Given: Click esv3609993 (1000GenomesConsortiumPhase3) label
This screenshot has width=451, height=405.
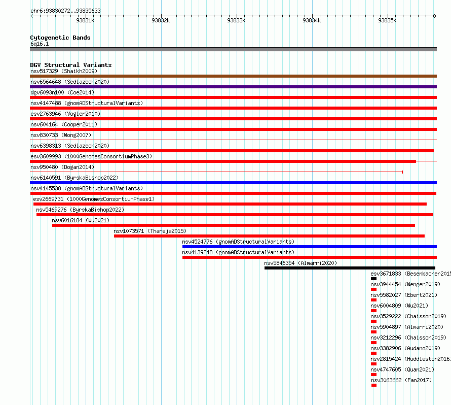Looking at the screenshot, I should pos(91,156).
